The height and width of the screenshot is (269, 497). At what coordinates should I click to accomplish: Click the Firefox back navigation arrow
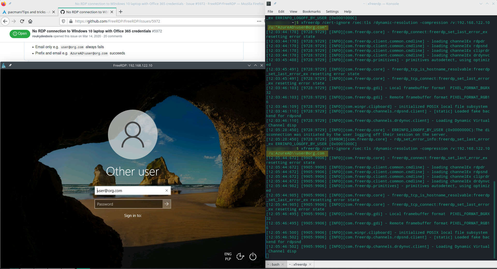pyautogui.click(x=5, y=22)
